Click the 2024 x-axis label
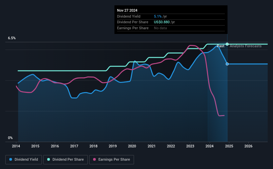 (x=209, y=146)
